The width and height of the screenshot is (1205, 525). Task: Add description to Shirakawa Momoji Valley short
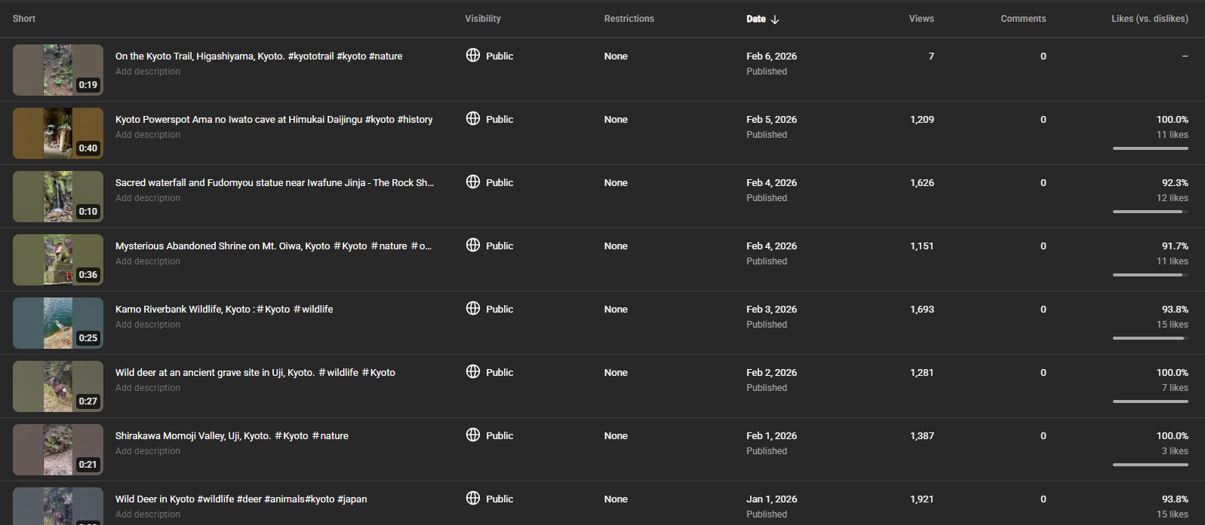tap(148, 451)
